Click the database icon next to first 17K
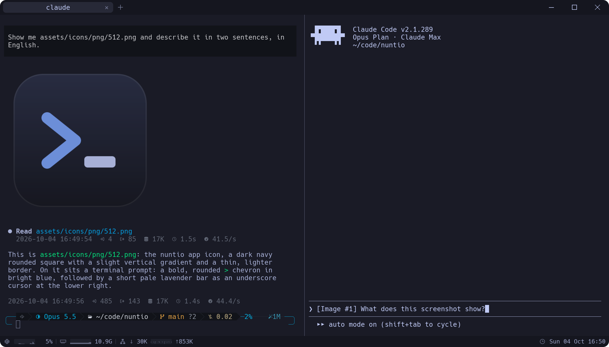 (x=146, y=239)
